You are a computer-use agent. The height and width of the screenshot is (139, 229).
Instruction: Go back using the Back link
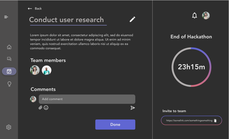pyautogui.click(x=35, y=9)
